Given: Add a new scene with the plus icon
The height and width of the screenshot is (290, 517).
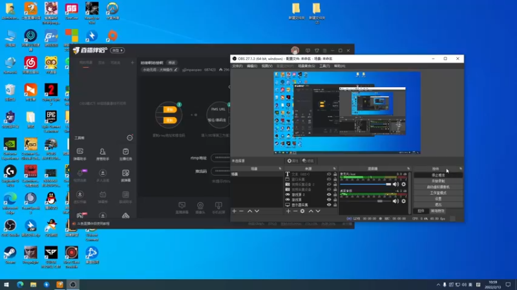Looking at the screenshot, I should pyautogui.click(x=234, y=211).
